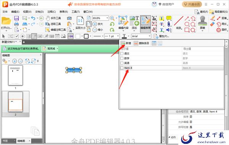
Task: Select the yellow highlight text T tool
Action: pyautogui.click(x=161, y=18)
